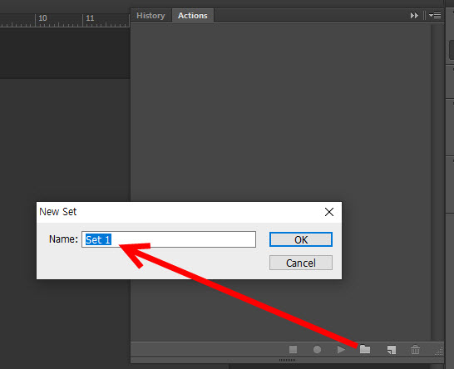
Task: Click the panel resize grip below Actions panel
Action: click(287, 361)
